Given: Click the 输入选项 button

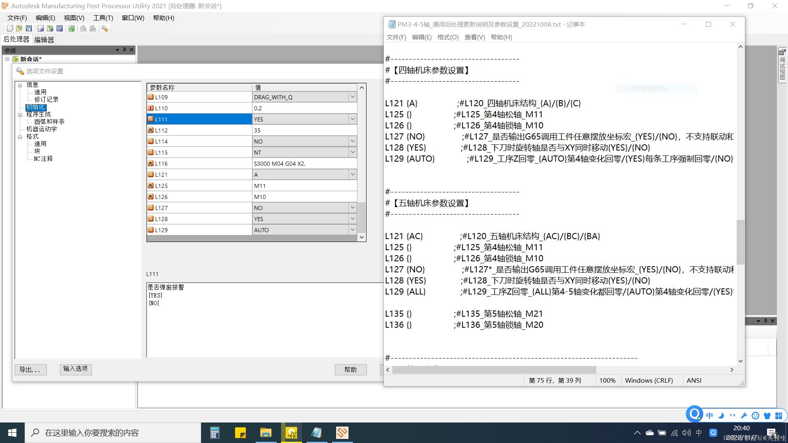Looking at the screenshot, I should click(x=76, y=369).
